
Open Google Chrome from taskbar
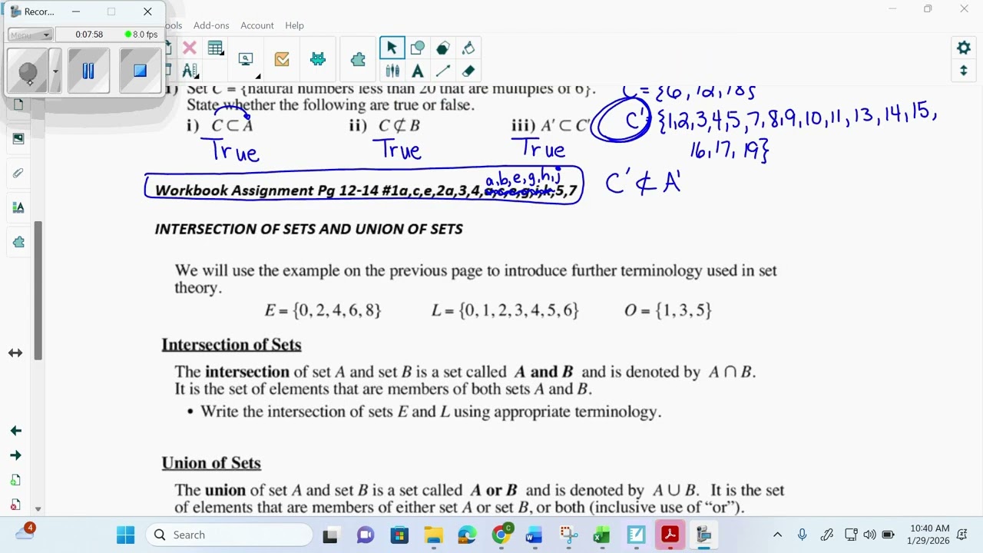tap(501, 535)
